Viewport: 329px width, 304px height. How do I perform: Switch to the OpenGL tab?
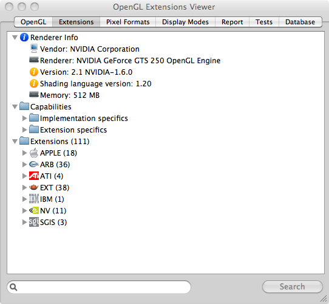(x=33, y=22)
